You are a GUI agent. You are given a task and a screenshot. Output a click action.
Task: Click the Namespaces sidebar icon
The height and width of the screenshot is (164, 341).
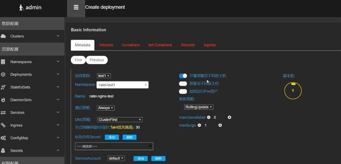click(3, 62)
